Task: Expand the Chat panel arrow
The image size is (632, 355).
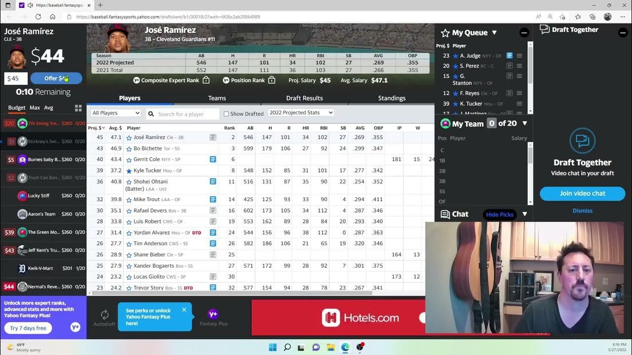Action: click(525, 214)
